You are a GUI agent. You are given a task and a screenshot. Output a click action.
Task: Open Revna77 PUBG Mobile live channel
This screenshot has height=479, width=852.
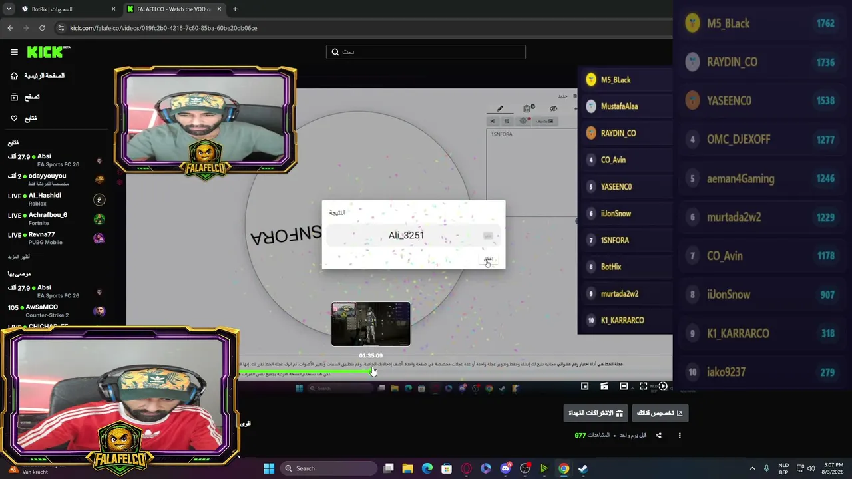tap(56, 238)
